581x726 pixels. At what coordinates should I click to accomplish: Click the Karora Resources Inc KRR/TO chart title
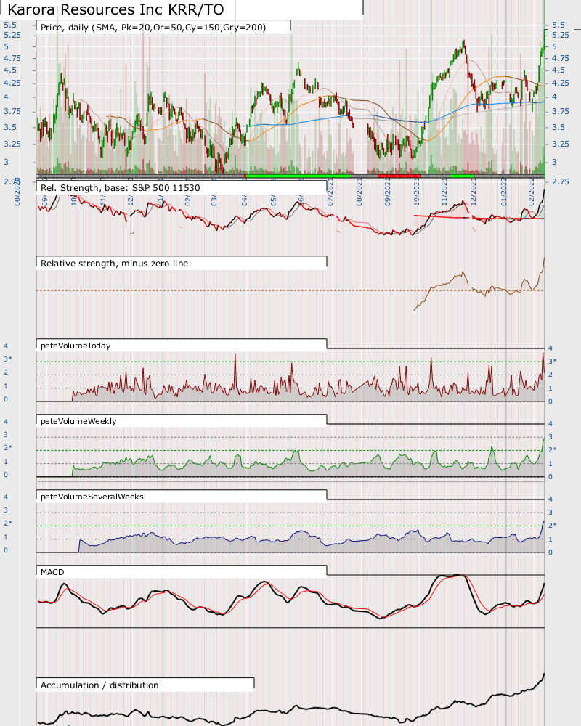point(115,9)
